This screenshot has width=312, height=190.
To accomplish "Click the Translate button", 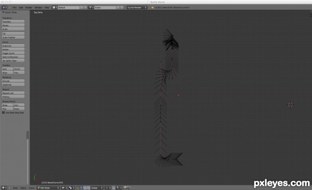I will click(13, 21).
